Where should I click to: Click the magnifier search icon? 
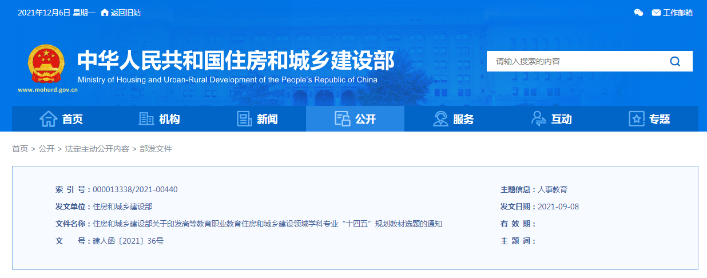tap(675, 61)
